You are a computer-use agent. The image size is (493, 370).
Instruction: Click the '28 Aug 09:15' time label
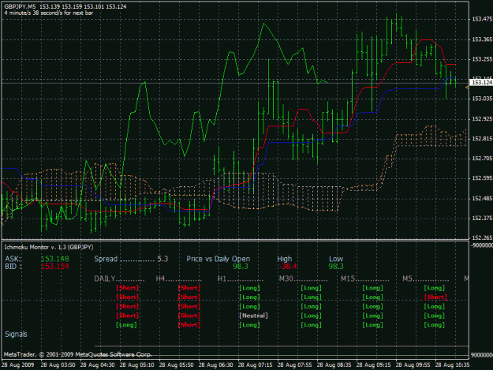374,365
